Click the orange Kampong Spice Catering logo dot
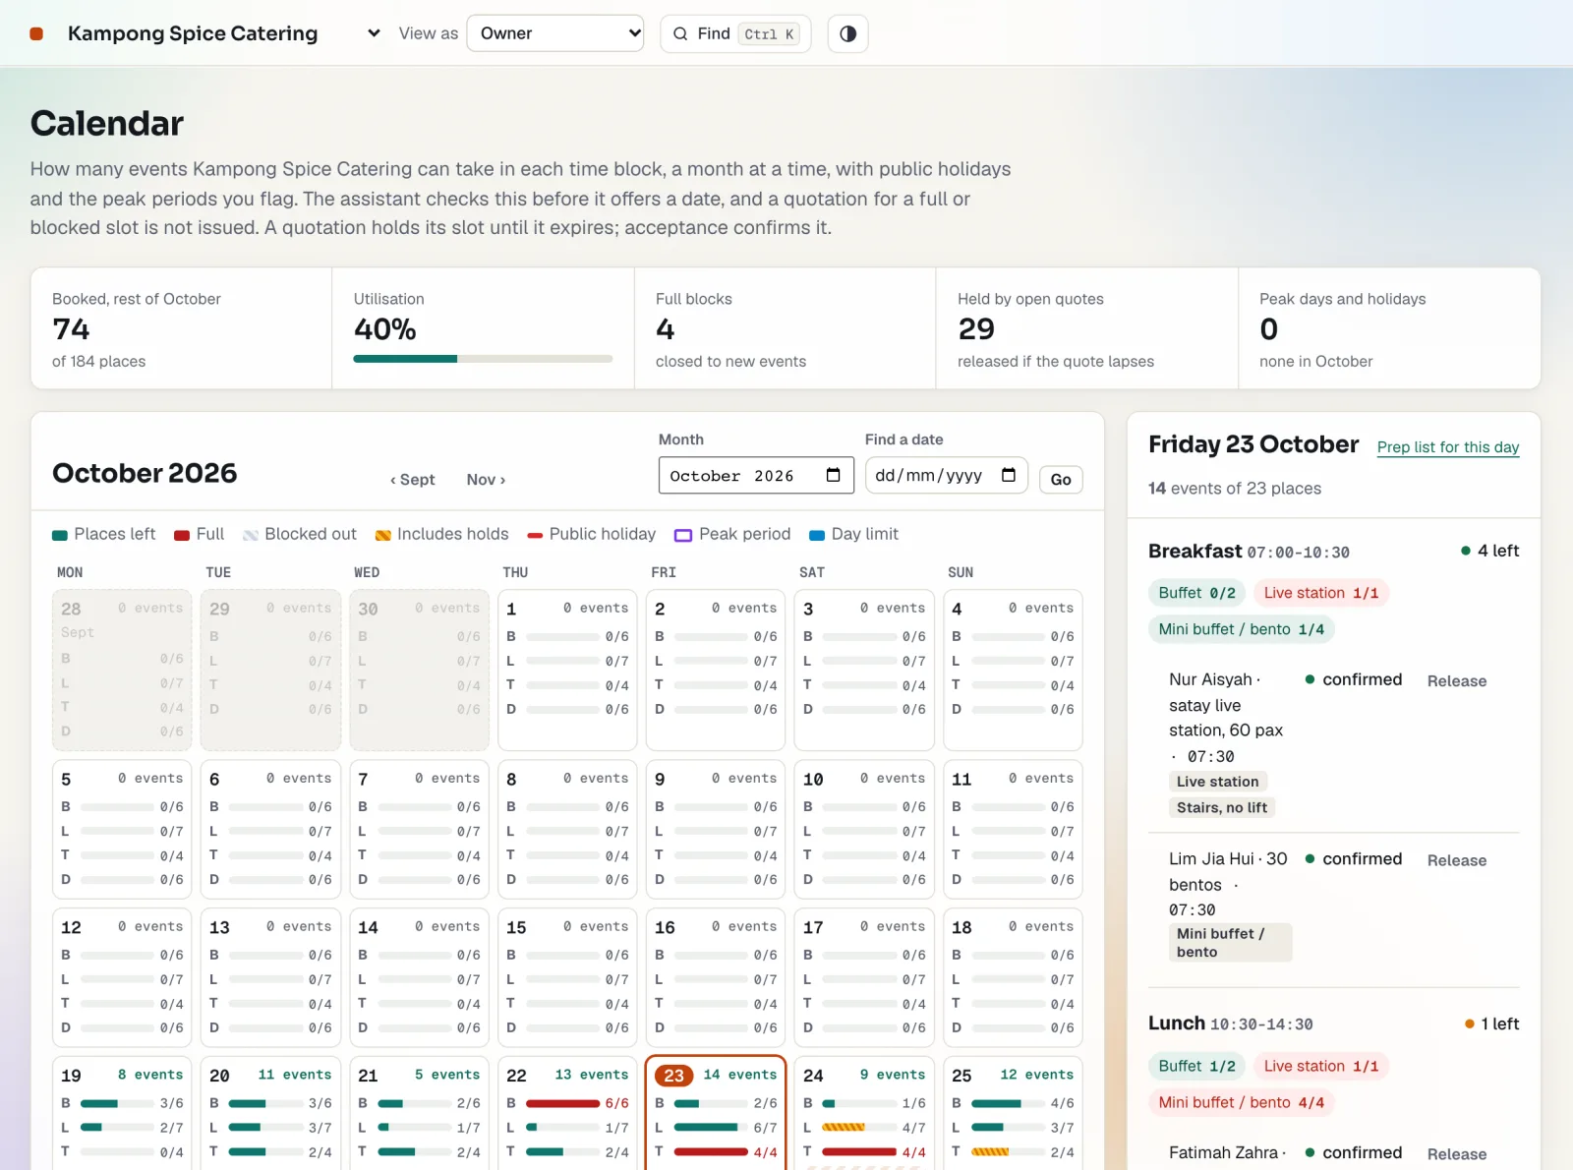The image size is (1573, 1170). click(36, 33)
